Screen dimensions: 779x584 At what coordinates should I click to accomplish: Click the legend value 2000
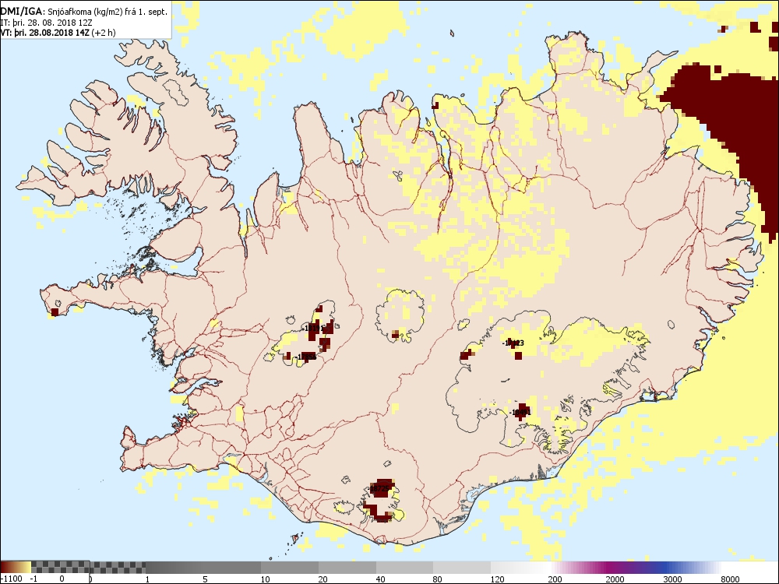(x=615, y=579)
